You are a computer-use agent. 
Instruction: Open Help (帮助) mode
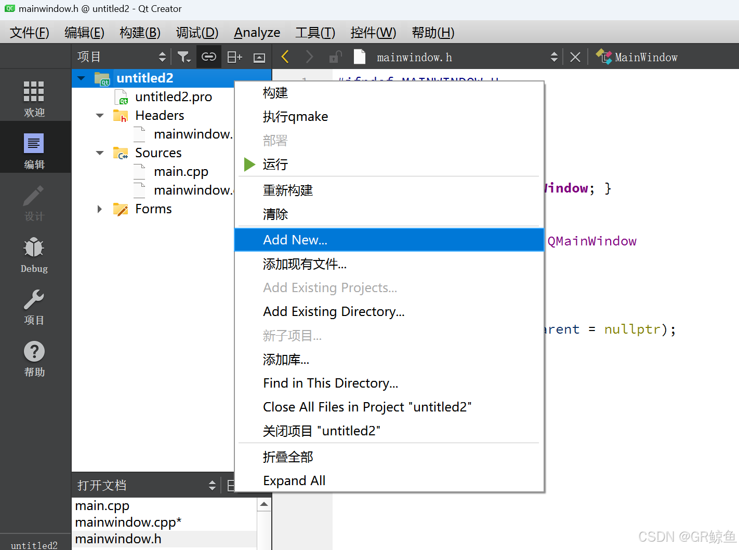point(34,358)
